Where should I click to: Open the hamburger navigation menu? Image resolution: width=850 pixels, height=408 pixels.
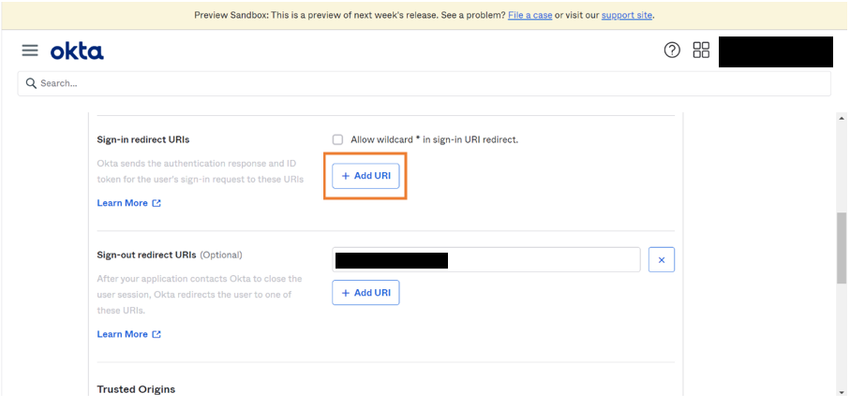point(29,51)
